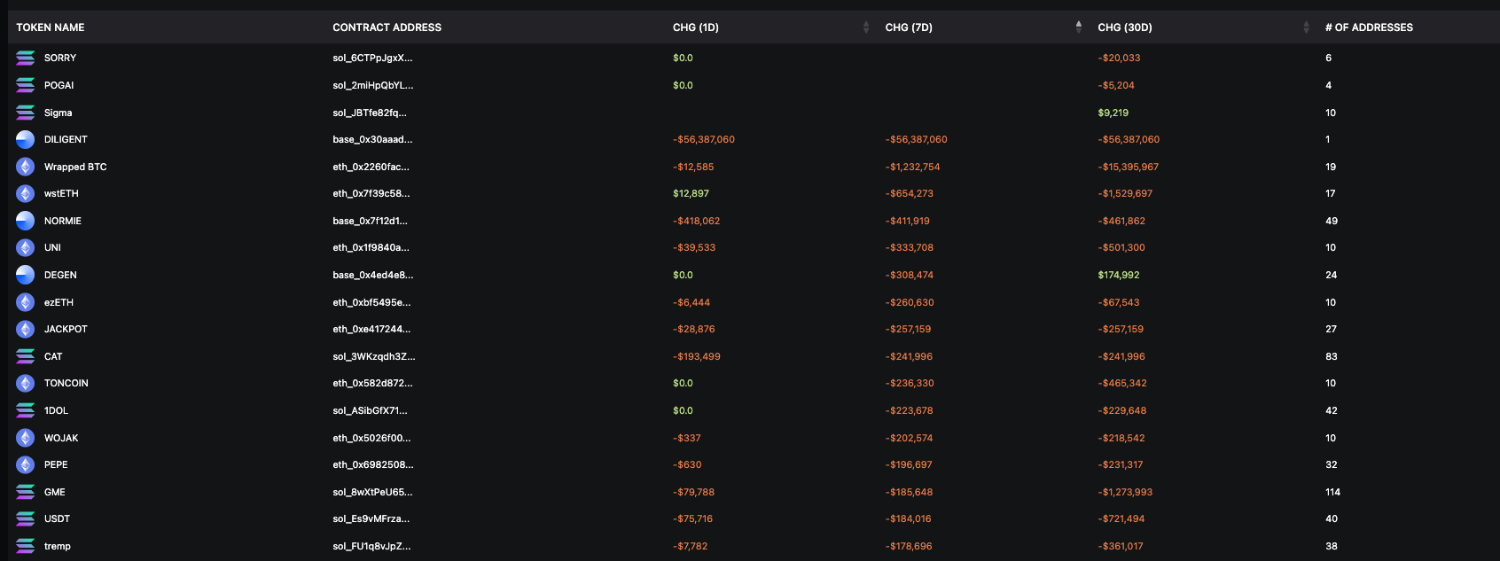Click the CHG (30D) header label

[x=1125, y=27]
